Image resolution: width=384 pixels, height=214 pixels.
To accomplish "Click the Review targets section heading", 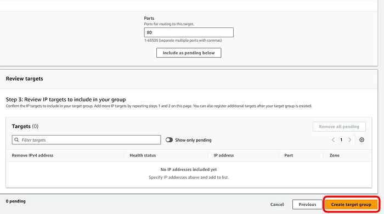I will click(25, 78).
